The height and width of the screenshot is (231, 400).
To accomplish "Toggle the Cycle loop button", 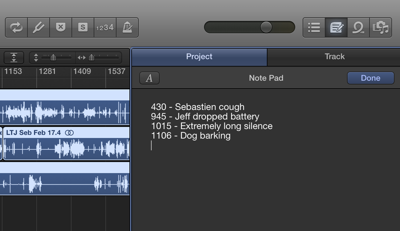I will click(16, 27).
